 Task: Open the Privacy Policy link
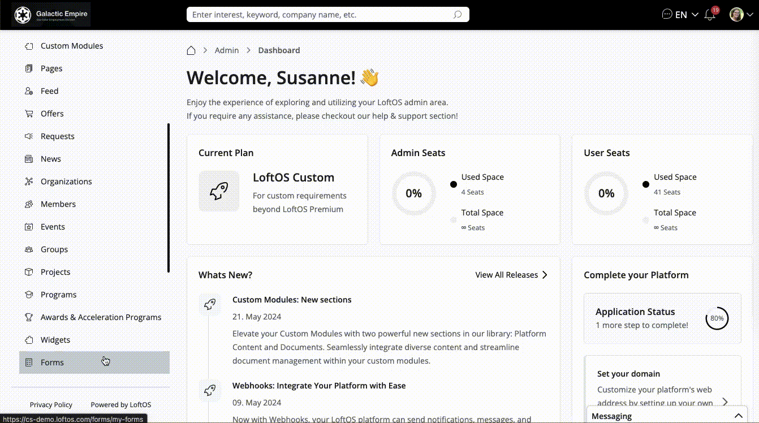(x=51, y=405)
